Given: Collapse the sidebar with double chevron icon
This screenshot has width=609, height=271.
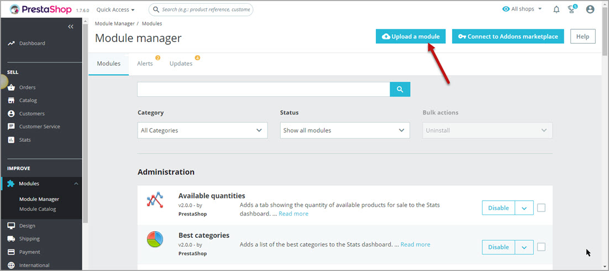Looking at the screenshot, I should (71, 27).
